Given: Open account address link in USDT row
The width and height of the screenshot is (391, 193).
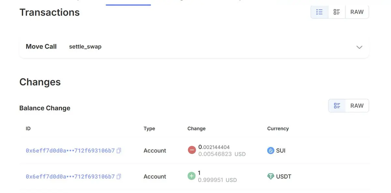Looking at the screenshot, I should [70, 176].
